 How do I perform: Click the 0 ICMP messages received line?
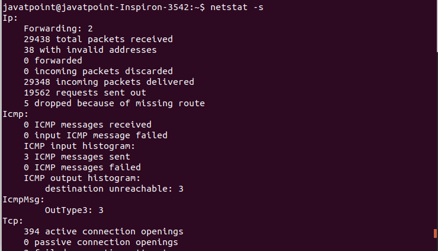(x=87, y=124)
